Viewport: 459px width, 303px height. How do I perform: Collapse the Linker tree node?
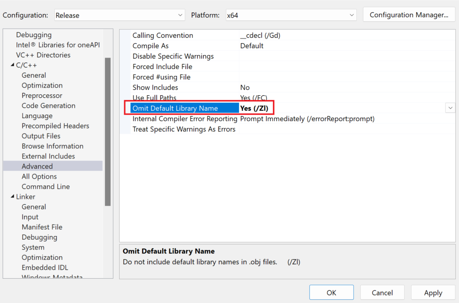pos(12,197)
